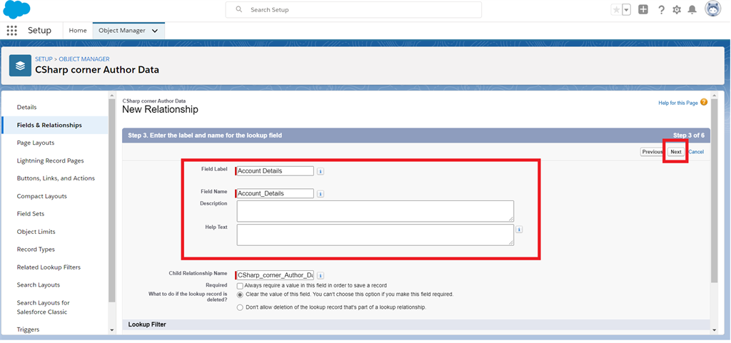731x343 pixels.
Task: Open Record Types in the sidebar
Action: point(36,249)
